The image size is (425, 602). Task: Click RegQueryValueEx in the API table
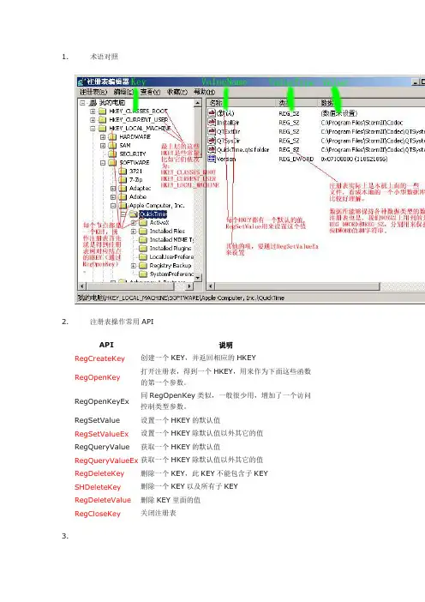[106, 461]
